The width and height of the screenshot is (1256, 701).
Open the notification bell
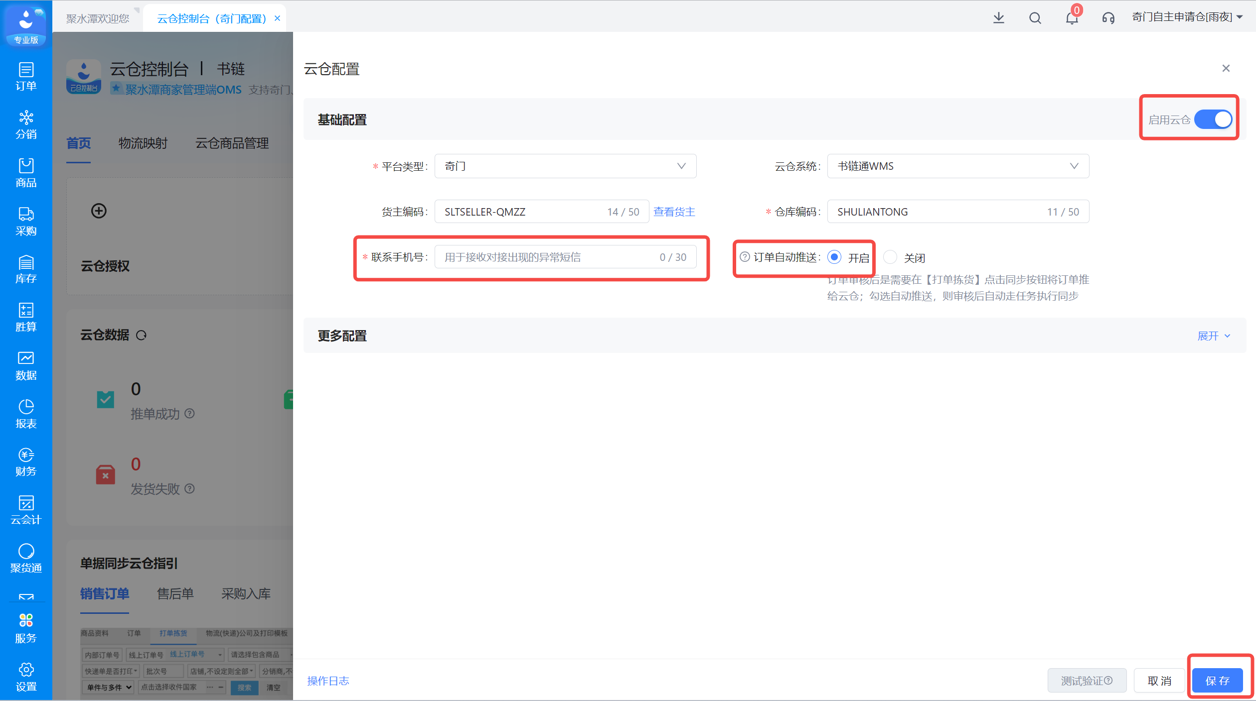point(1072,18)
